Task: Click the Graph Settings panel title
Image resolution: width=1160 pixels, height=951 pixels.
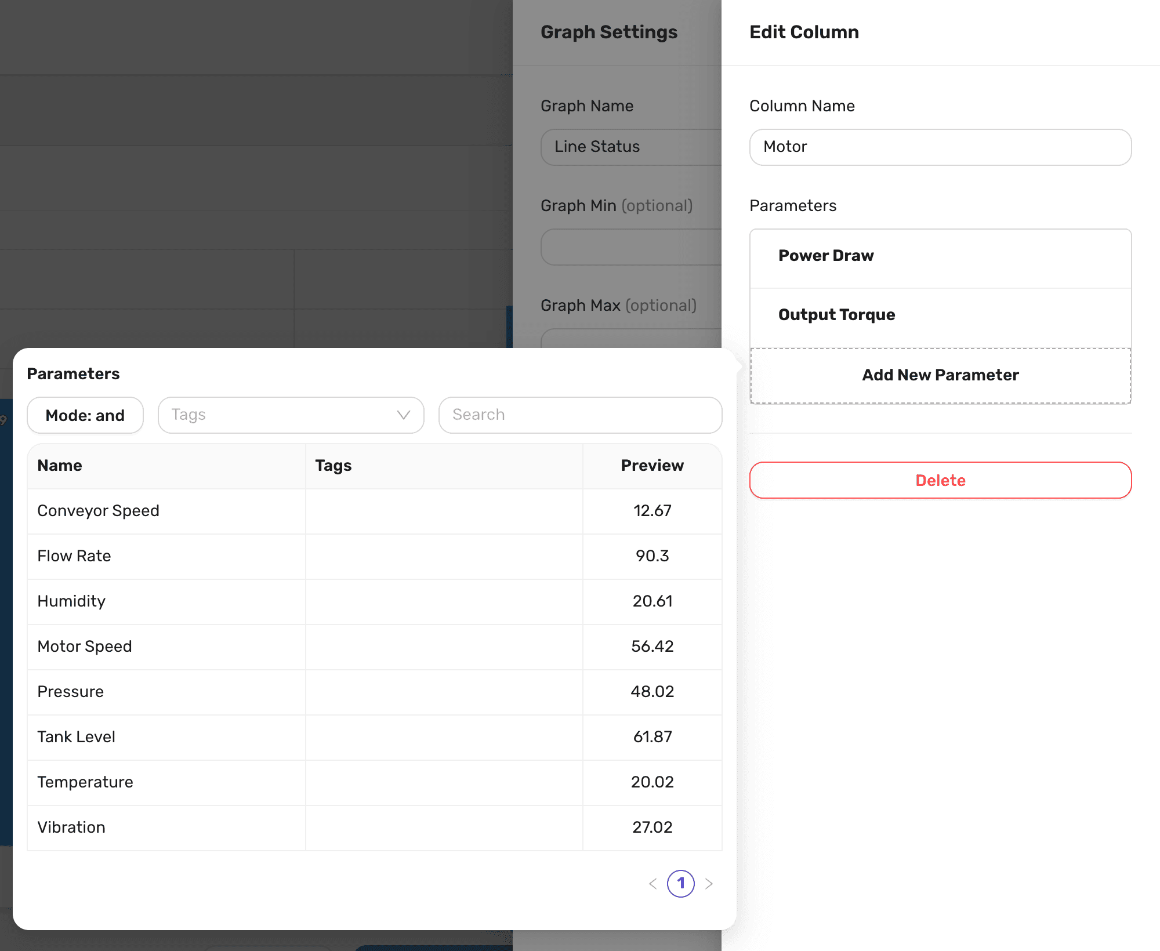Action: coord(609,32)
